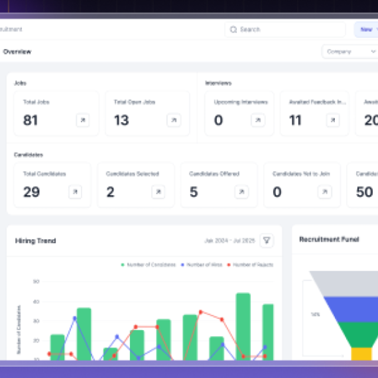This screenshot has width=378, height=378.
Task: Click the Recruitment title in the header
Action: [11, 30]
